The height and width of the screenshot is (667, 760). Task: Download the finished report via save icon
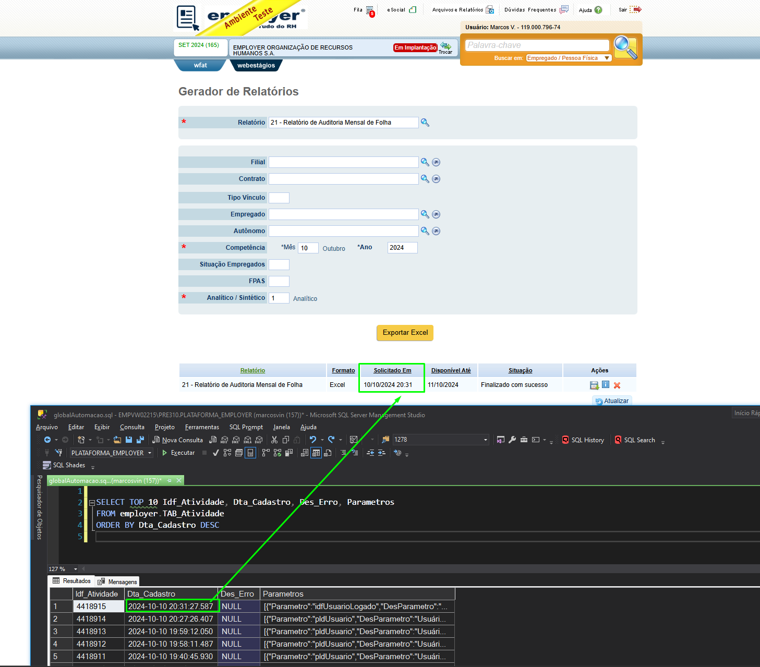coord(594,385)
